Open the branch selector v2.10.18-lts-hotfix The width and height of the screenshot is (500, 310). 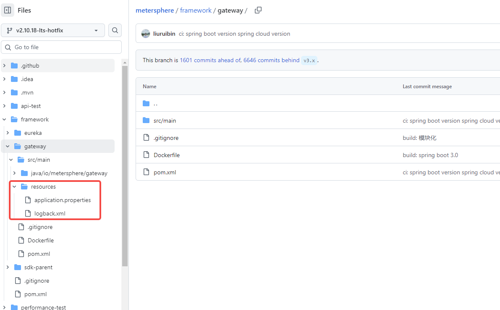[x=53, y=30]
